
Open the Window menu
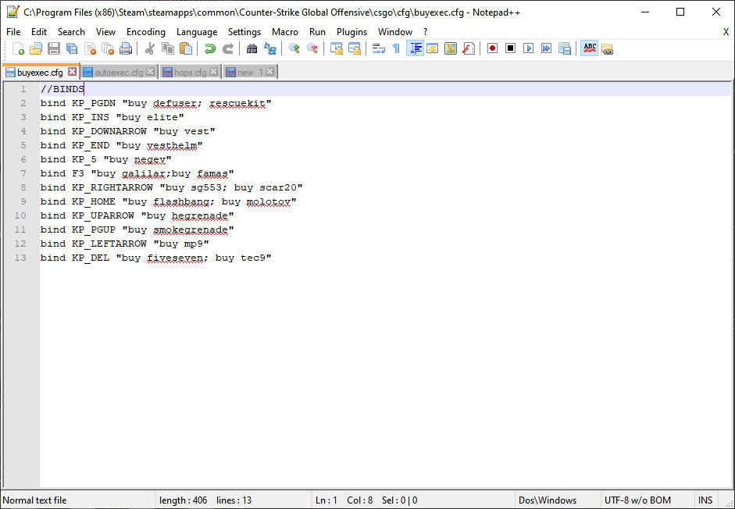point(395,32)
